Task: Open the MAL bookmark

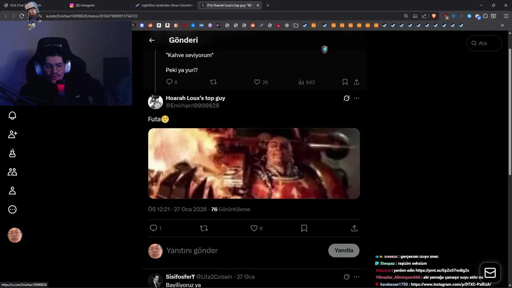Action: click(202, 25)
